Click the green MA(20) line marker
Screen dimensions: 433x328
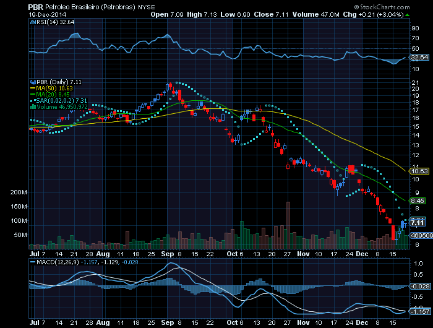[32, 94]
